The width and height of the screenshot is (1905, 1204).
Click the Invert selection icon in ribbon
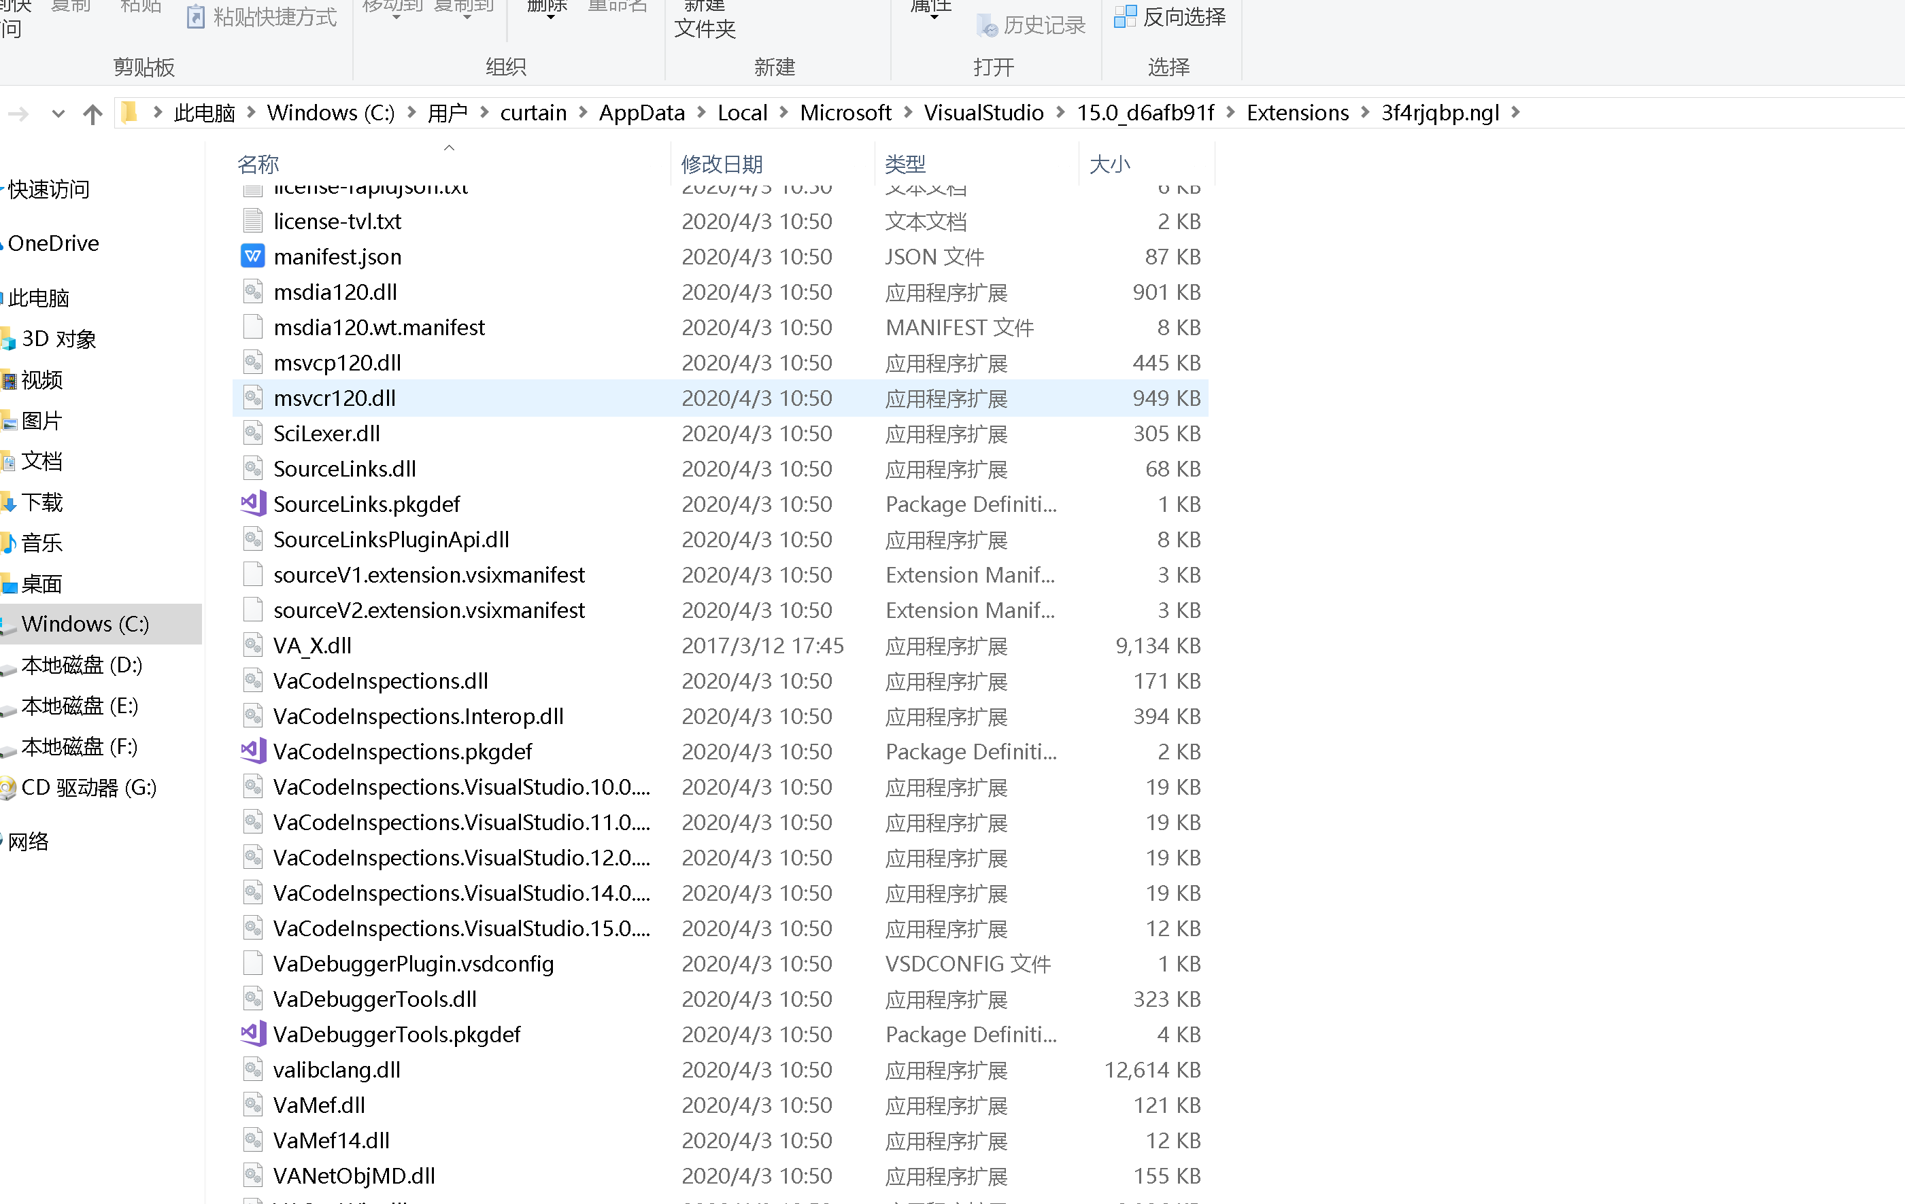tap(1124, 16)
